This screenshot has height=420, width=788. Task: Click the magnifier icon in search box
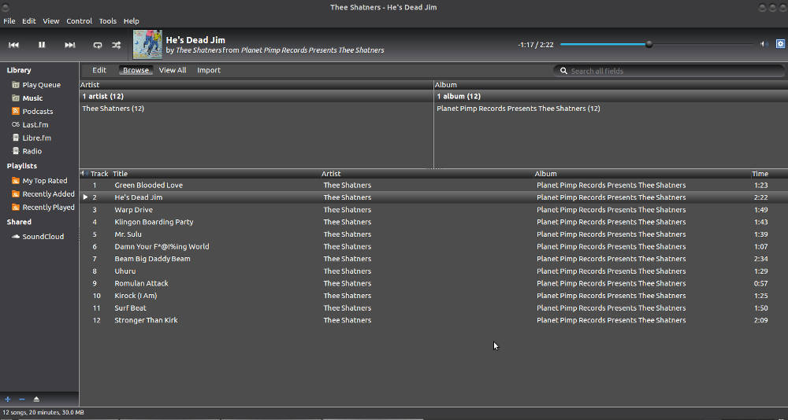pyautogui.click(x=563, y=71)
